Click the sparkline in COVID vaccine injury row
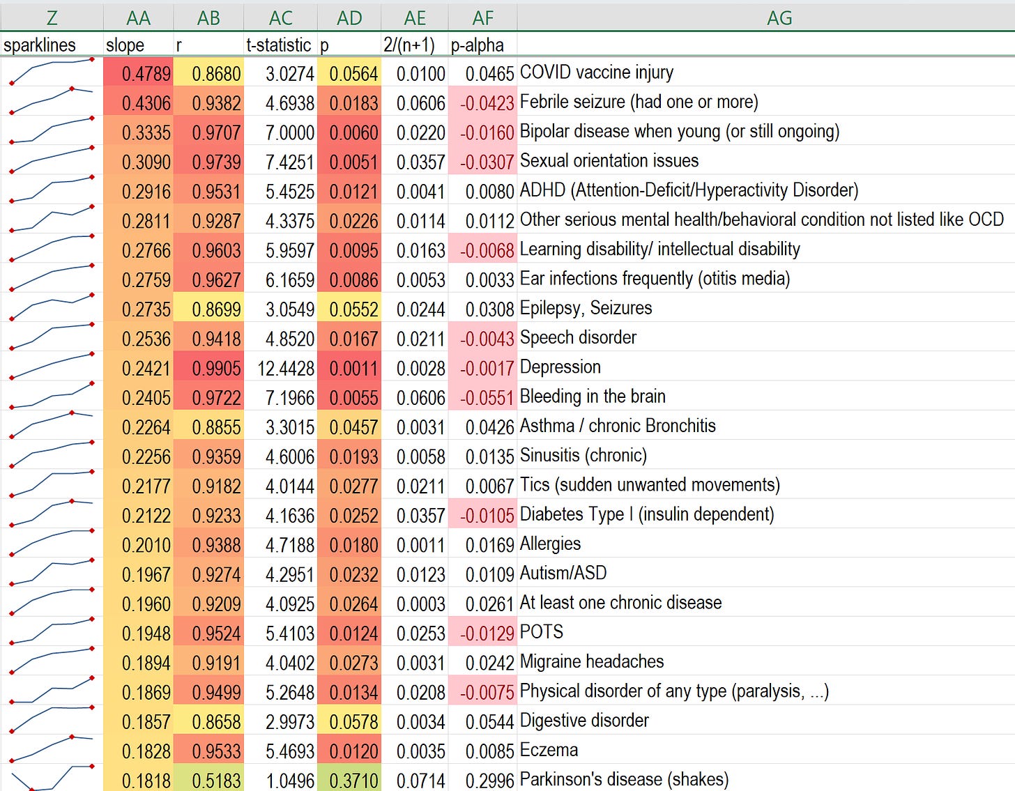 tap(52, 72)
